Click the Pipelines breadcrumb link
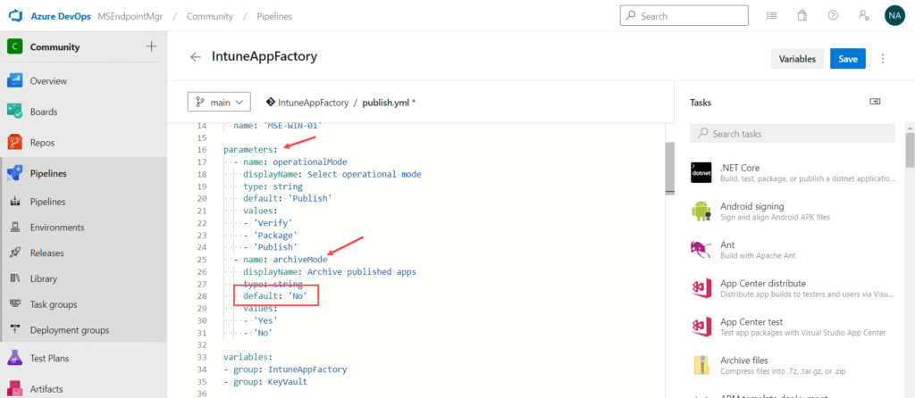The image size is (915, 398). point(274,16)
